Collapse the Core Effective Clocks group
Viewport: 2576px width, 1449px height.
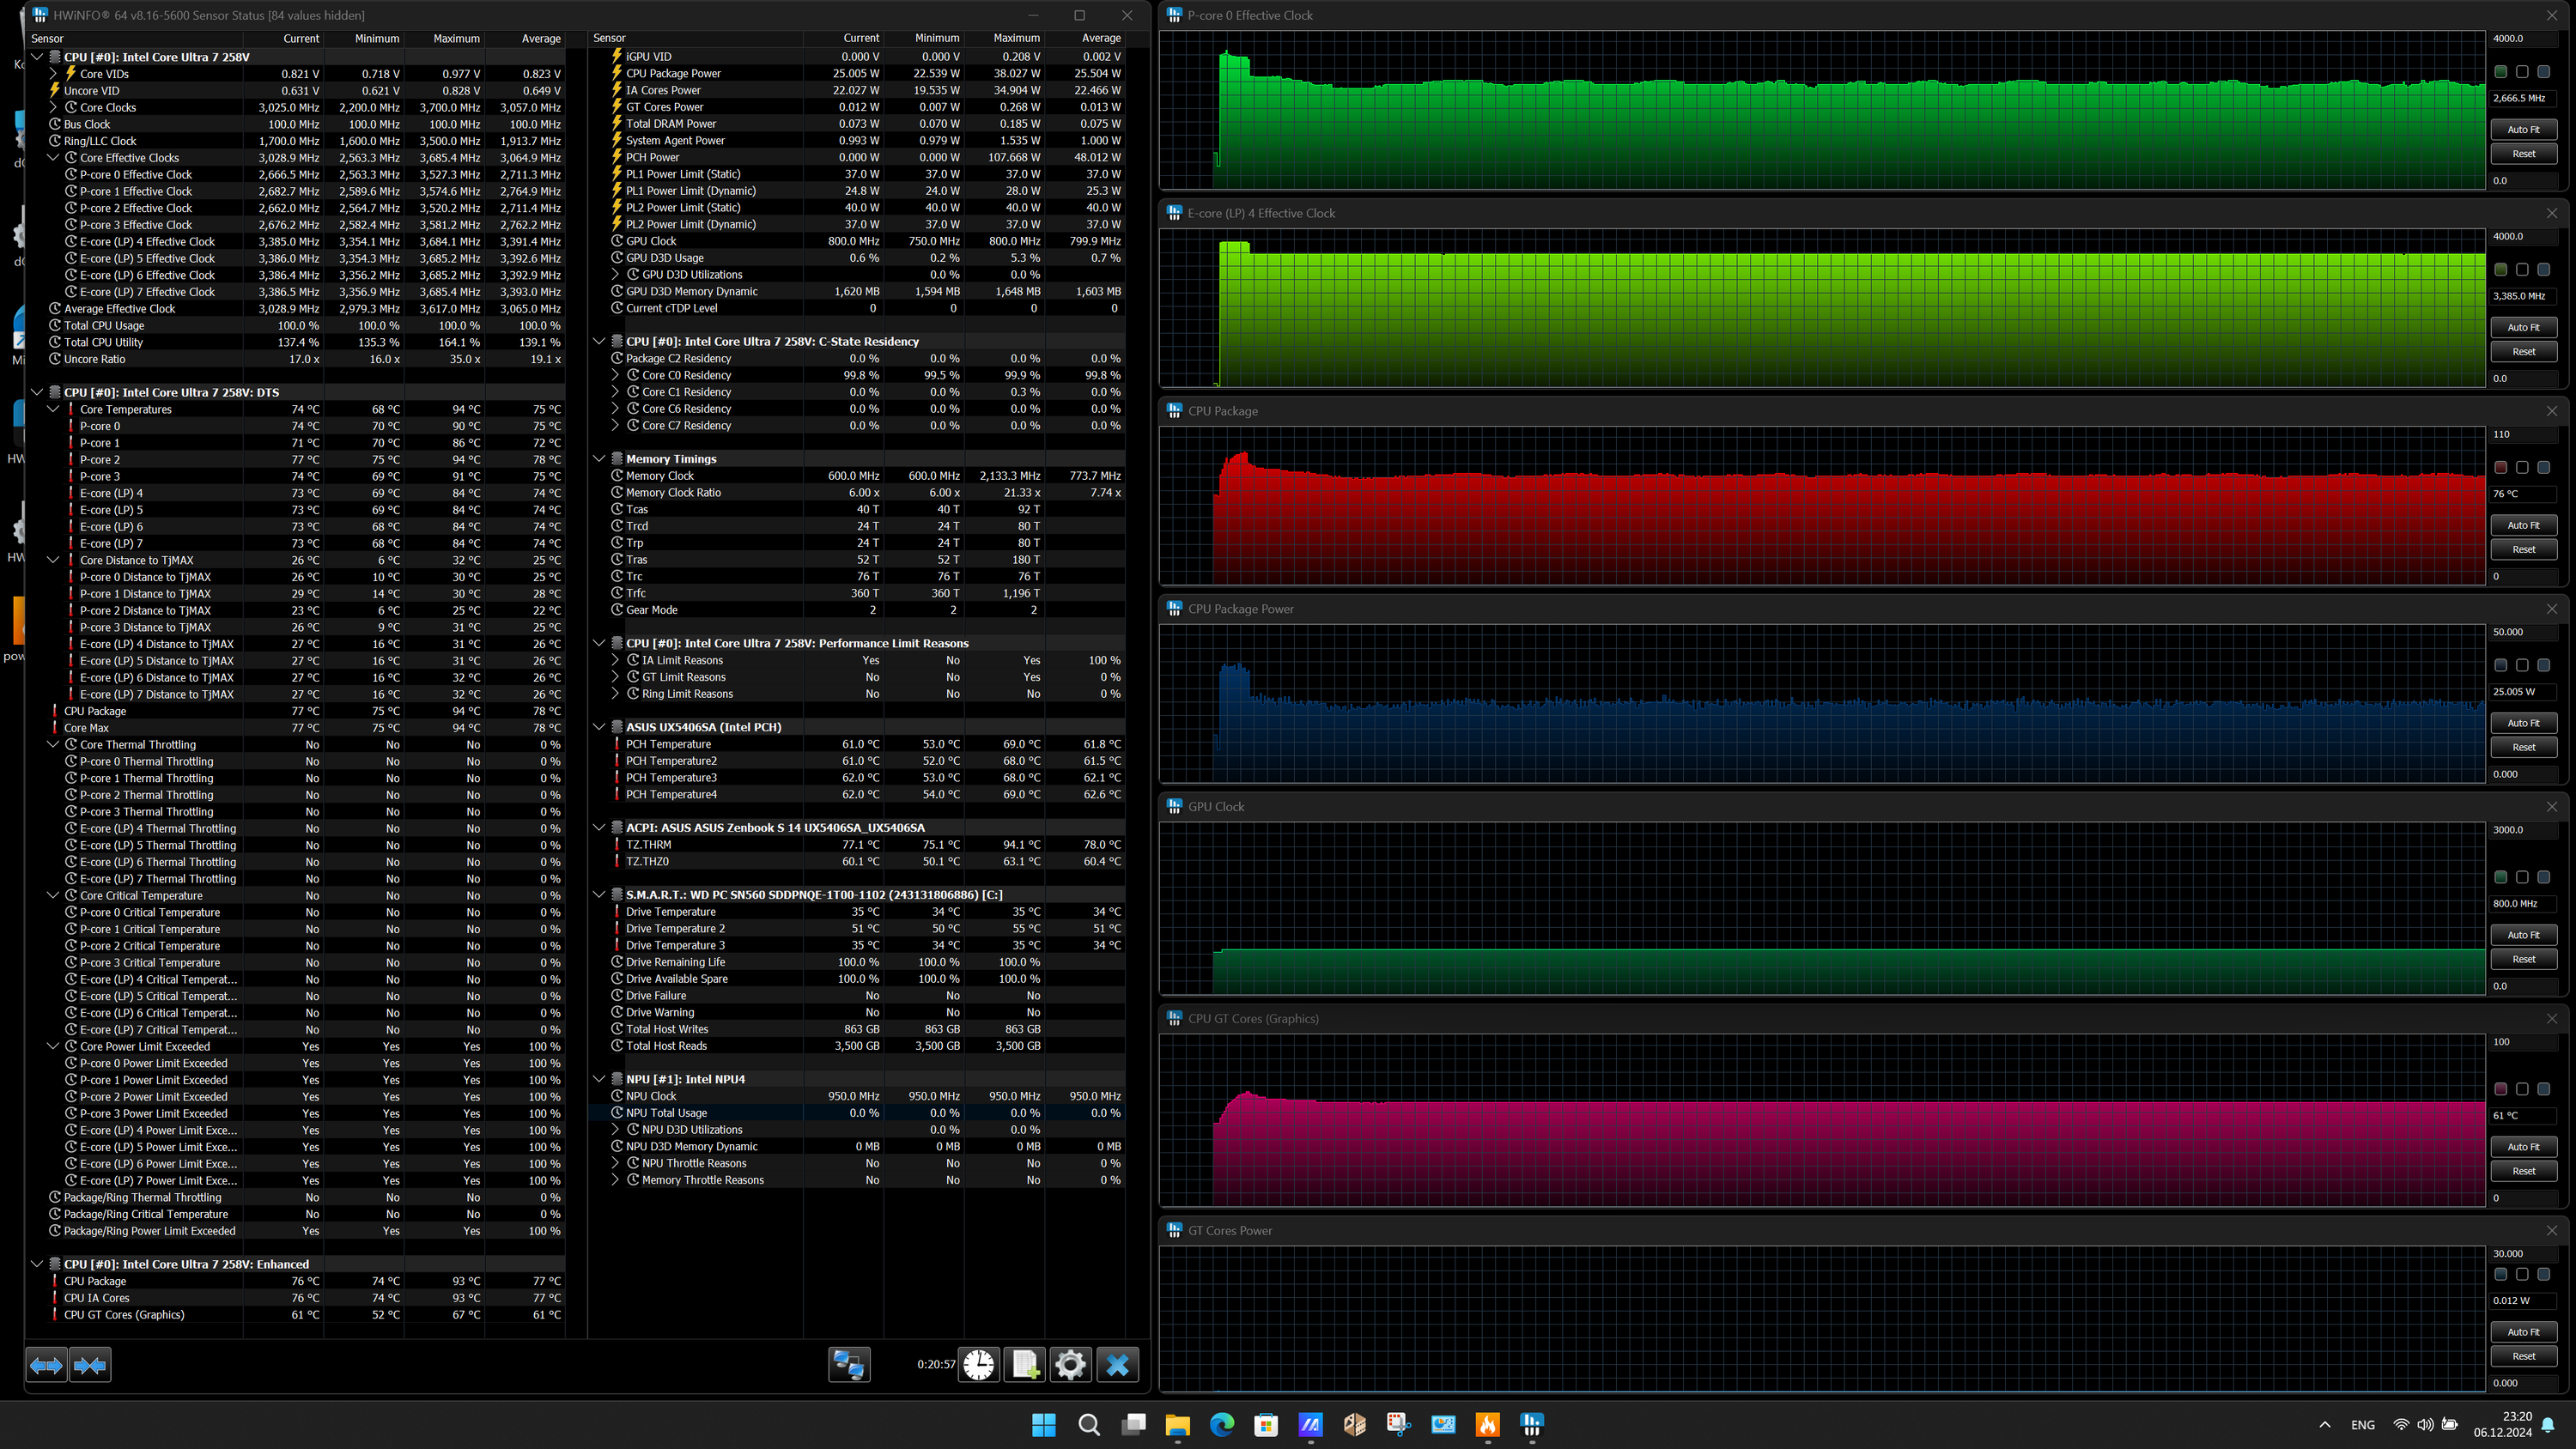coord(54,158)
